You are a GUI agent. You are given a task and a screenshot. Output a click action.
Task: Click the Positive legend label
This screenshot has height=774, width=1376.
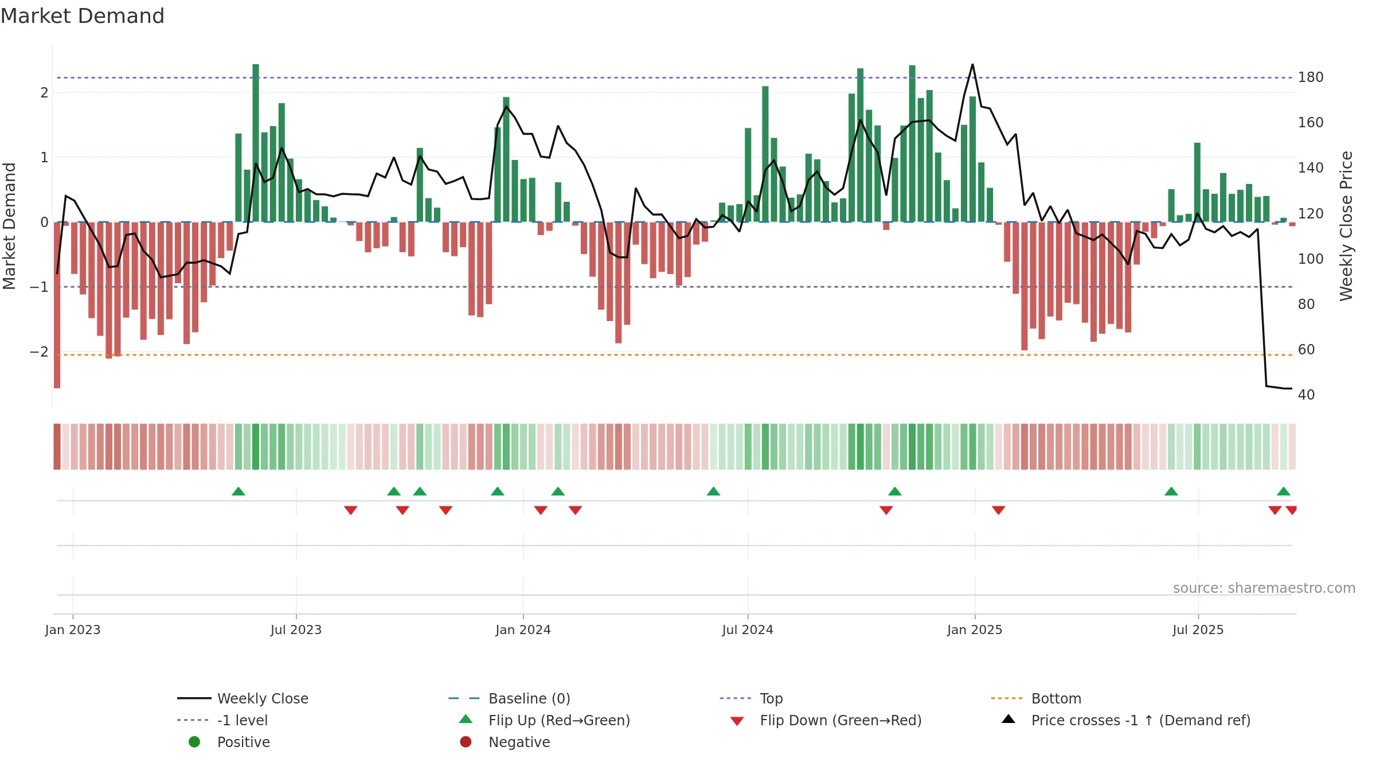pyautogui.click(x=243, y=742)
